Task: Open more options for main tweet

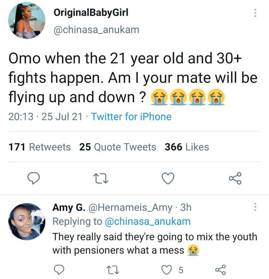Action: pyautogui.click(x=255, y=13)
